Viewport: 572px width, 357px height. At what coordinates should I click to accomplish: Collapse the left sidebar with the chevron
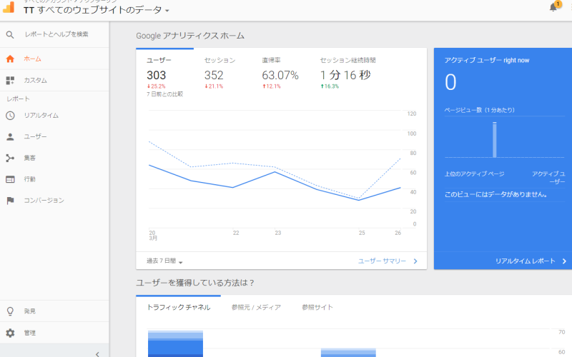click(97, 353)
